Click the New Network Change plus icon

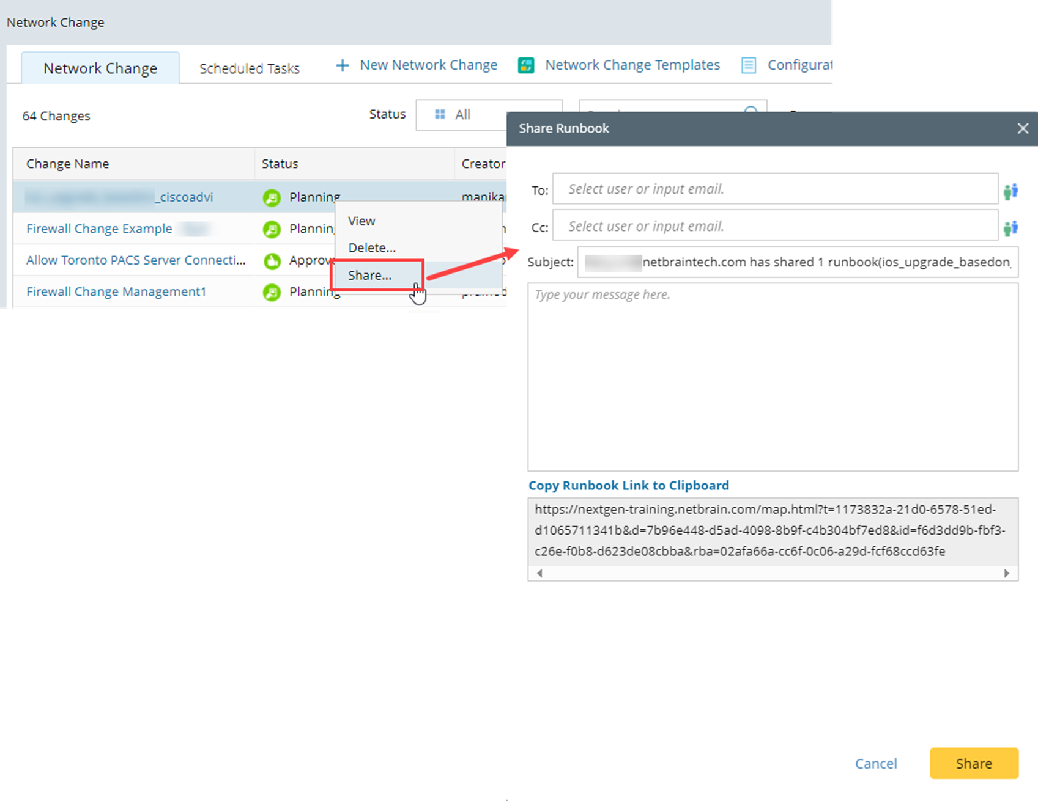point(343,65)
